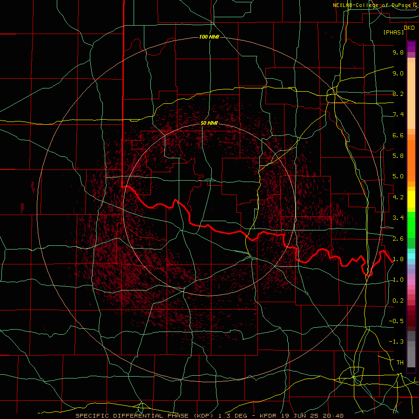Click the -0.5 legend value
Viewport: 419px width, 419px height.
(x=396, y=321)
